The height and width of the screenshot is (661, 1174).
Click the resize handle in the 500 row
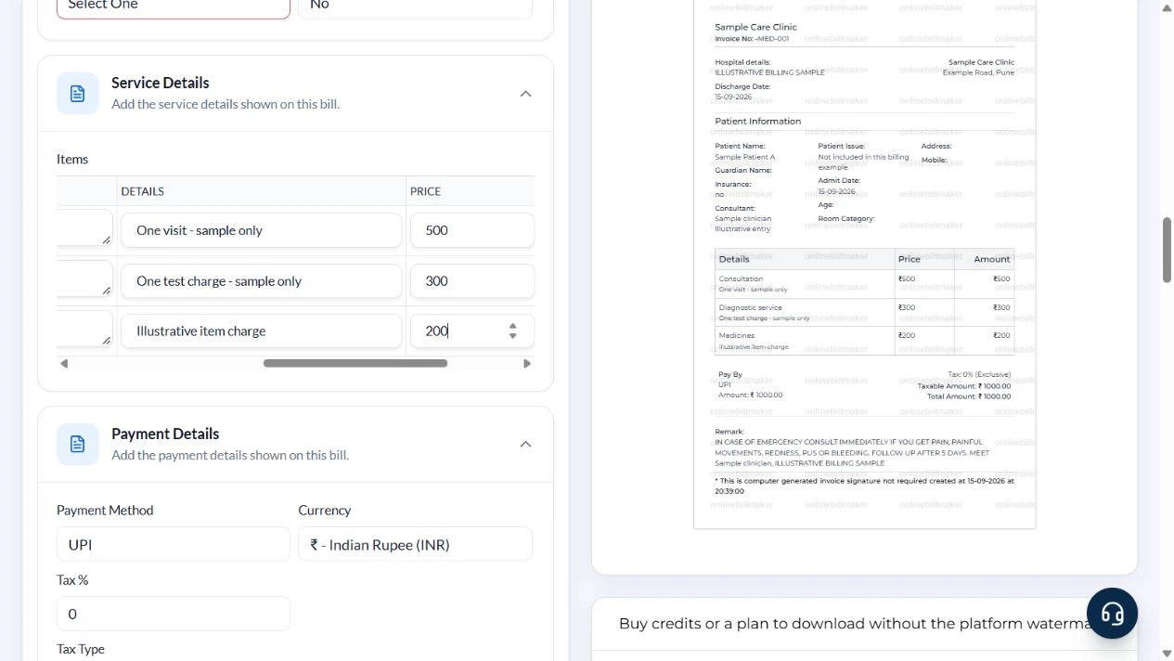(106, 240)
